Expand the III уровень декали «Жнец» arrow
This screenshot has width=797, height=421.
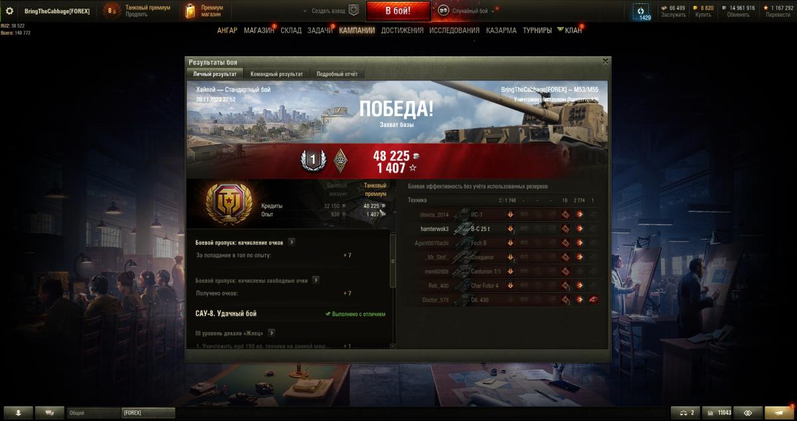pos(272,333)
